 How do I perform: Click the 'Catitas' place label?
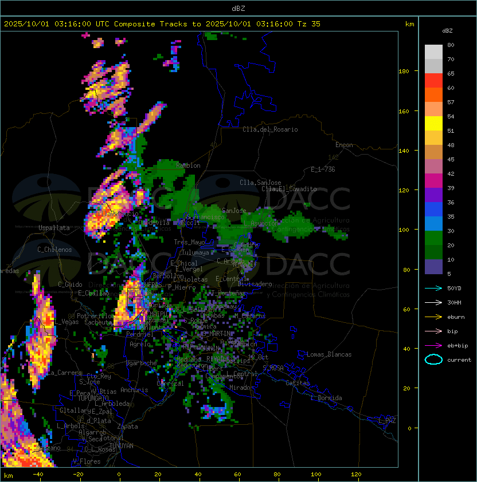298,383
